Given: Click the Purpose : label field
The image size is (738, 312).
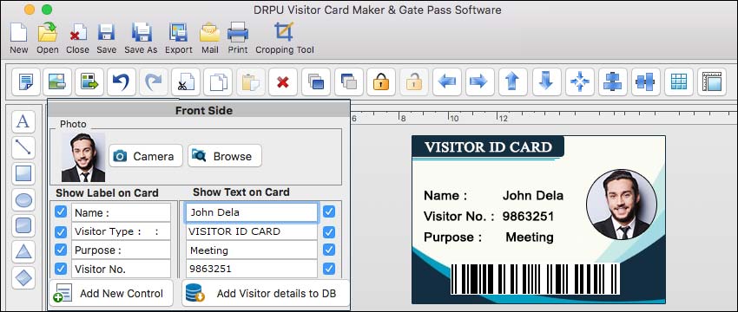Looking at the screenshot, I should tap(121, 250).
